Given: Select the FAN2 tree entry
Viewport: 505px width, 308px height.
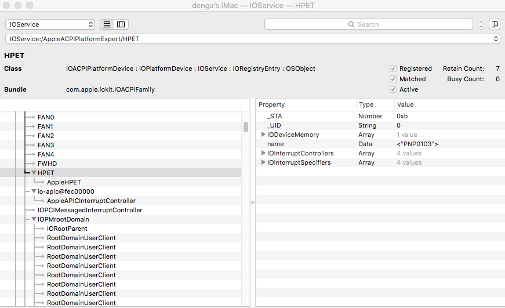Looking at the screenshot, I should tap(46, 136).
